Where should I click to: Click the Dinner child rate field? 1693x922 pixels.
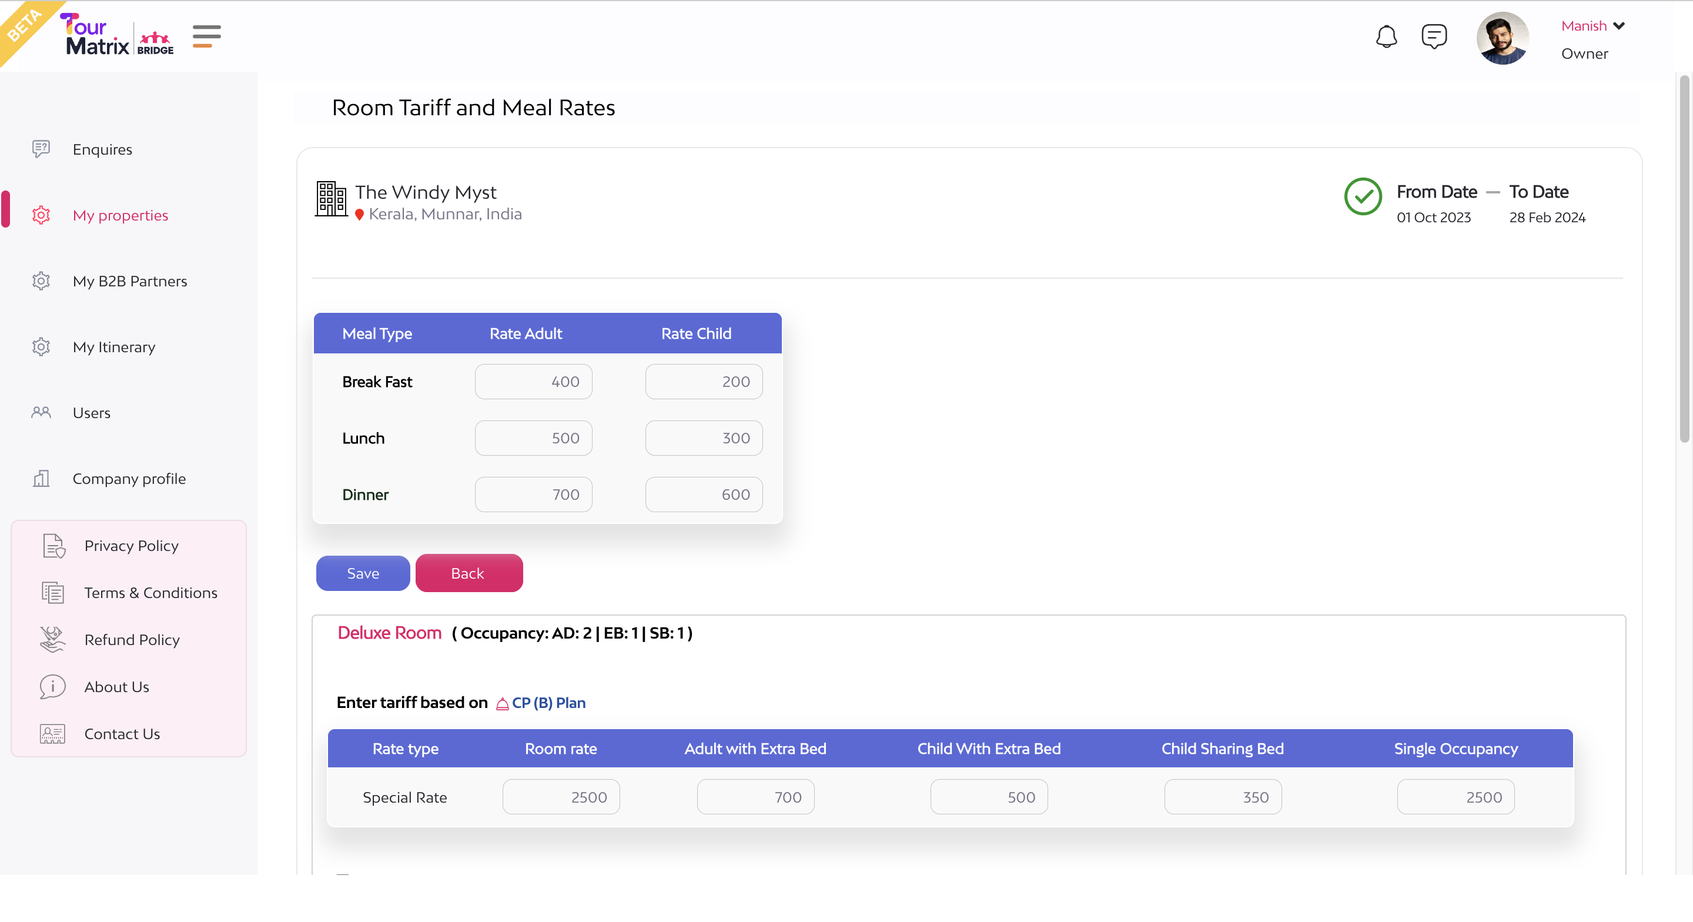pos(703,495)
